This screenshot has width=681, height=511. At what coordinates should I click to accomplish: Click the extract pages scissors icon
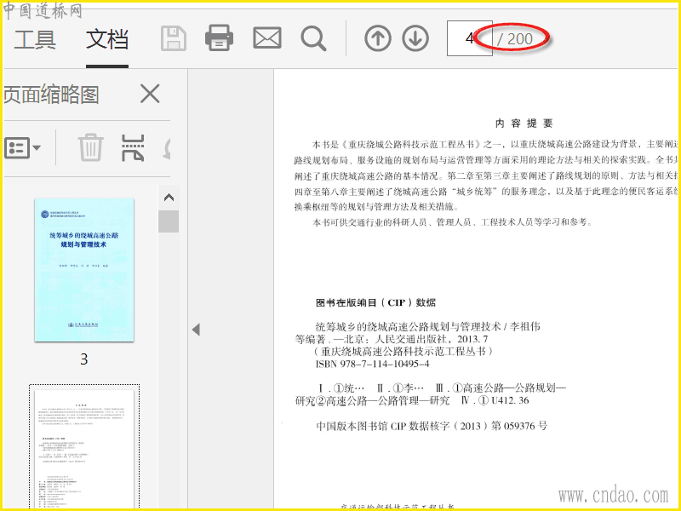[x=133, y=147]
